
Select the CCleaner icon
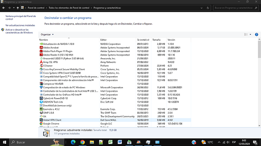click(x=41, y=66)
